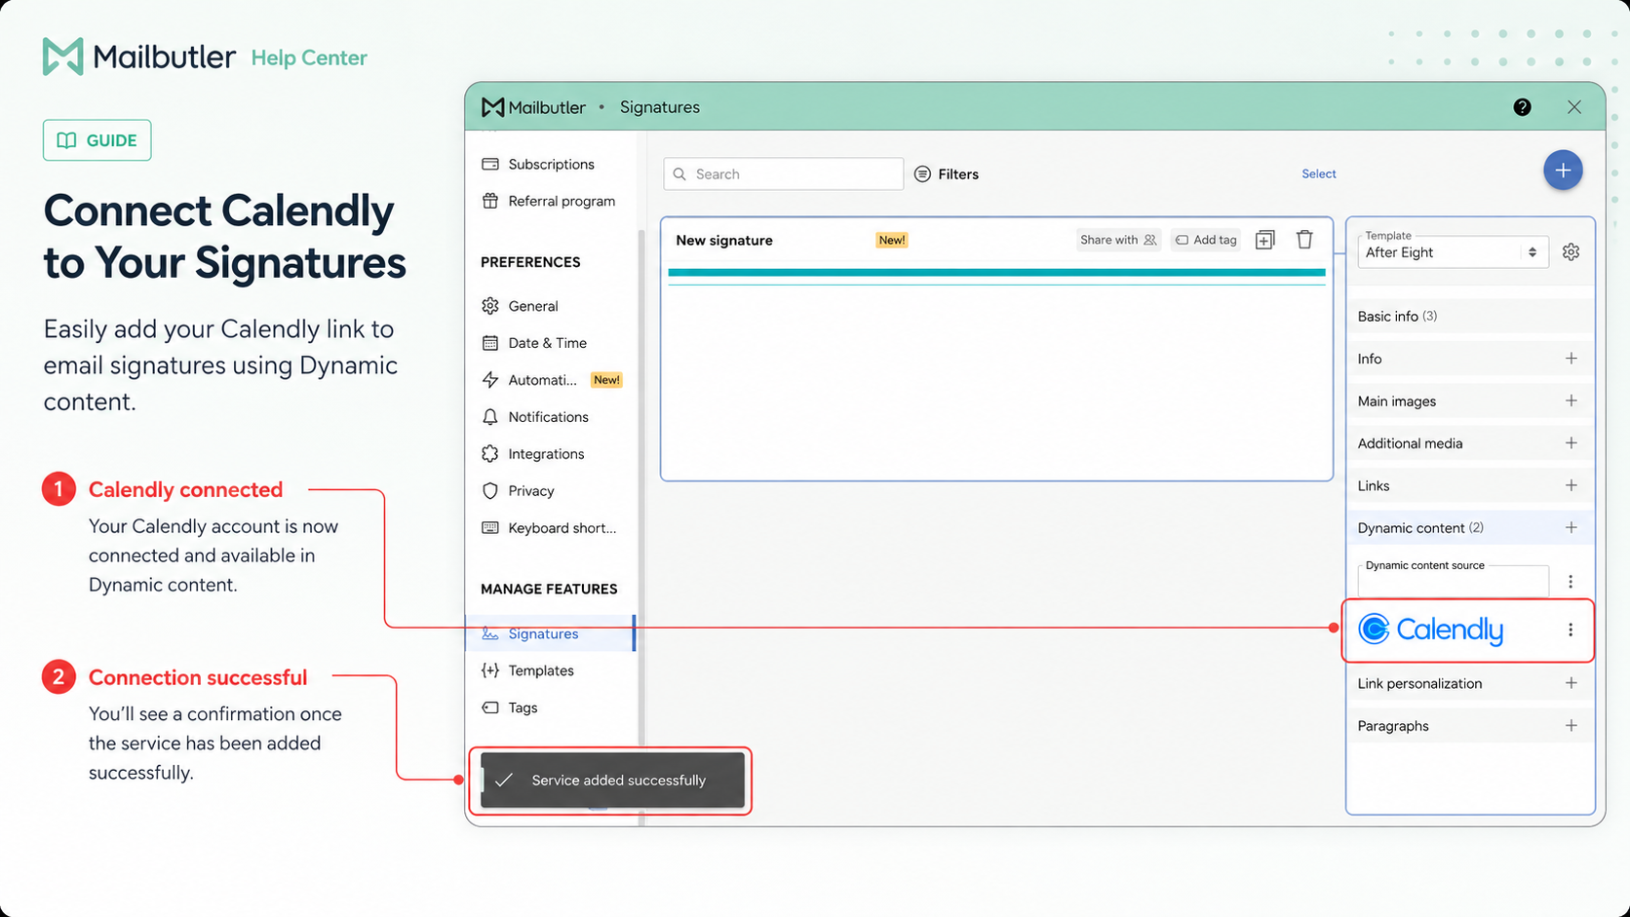Open Templates in Manage Features

coord(527,670)
